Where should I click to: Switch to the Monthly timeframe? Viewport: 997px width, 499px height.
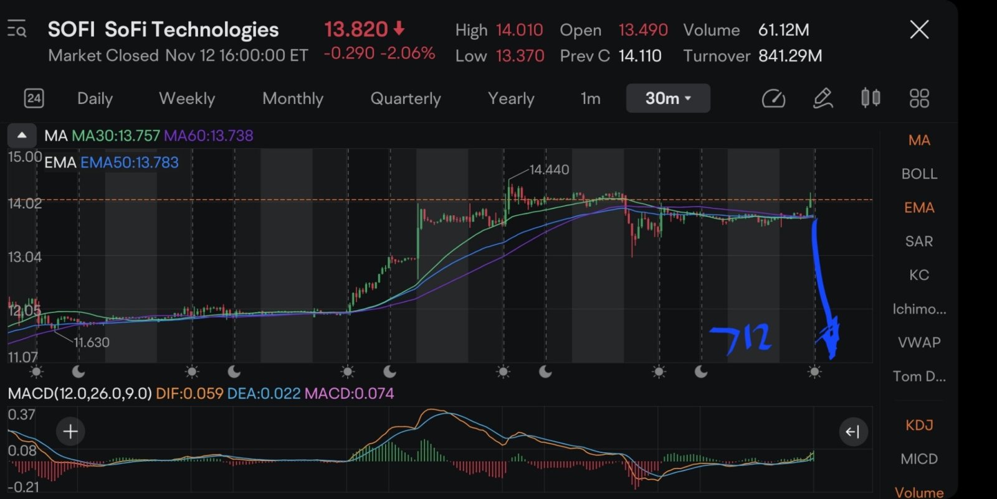tap(293, 98)
